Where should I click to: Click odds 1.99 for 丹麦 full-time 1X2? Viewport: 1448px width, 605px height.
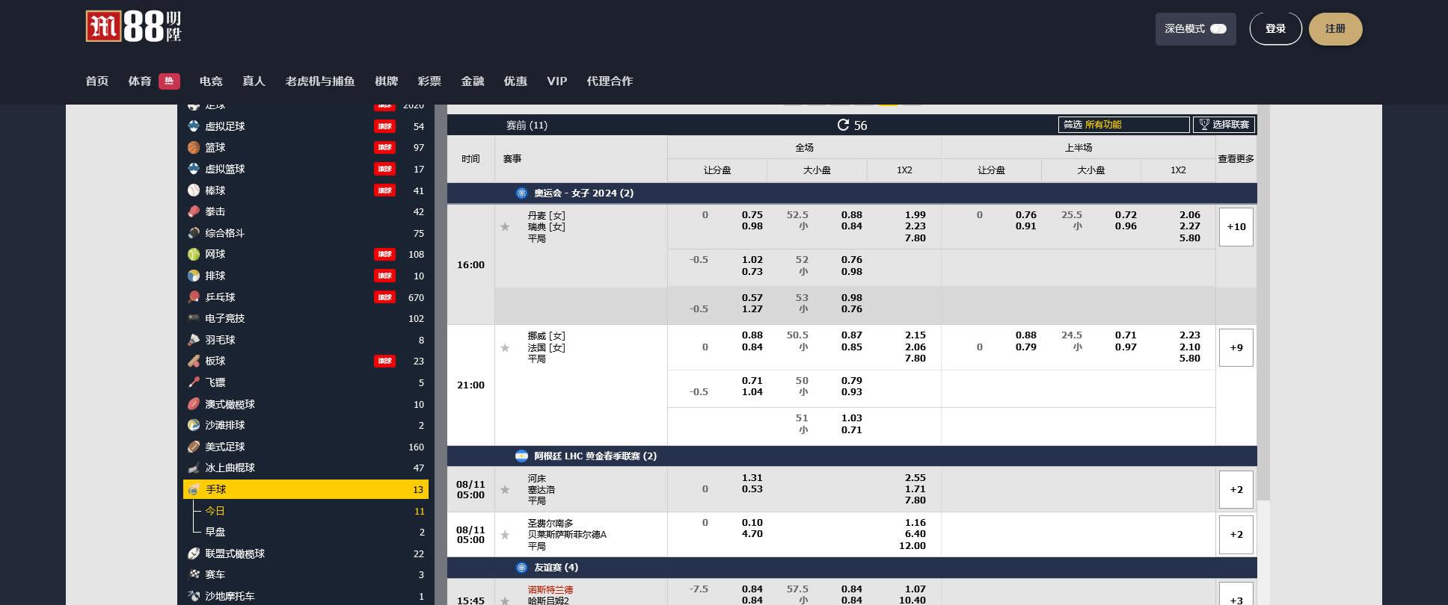(915, 215)
